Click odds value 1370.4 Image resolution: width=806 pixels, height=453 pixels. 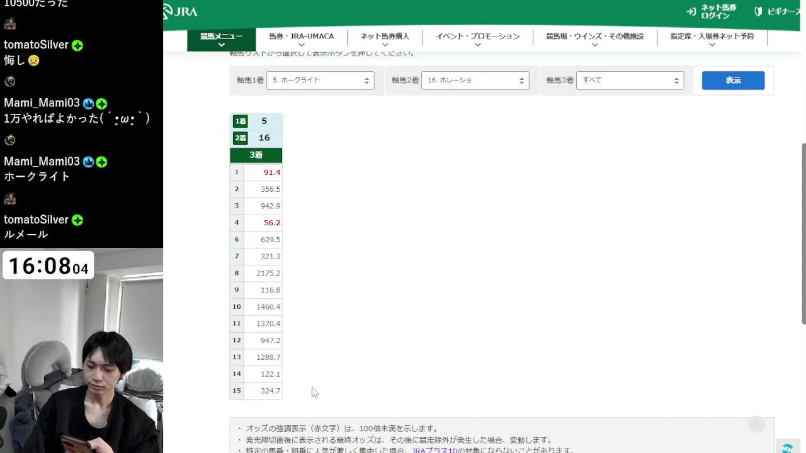268,323
